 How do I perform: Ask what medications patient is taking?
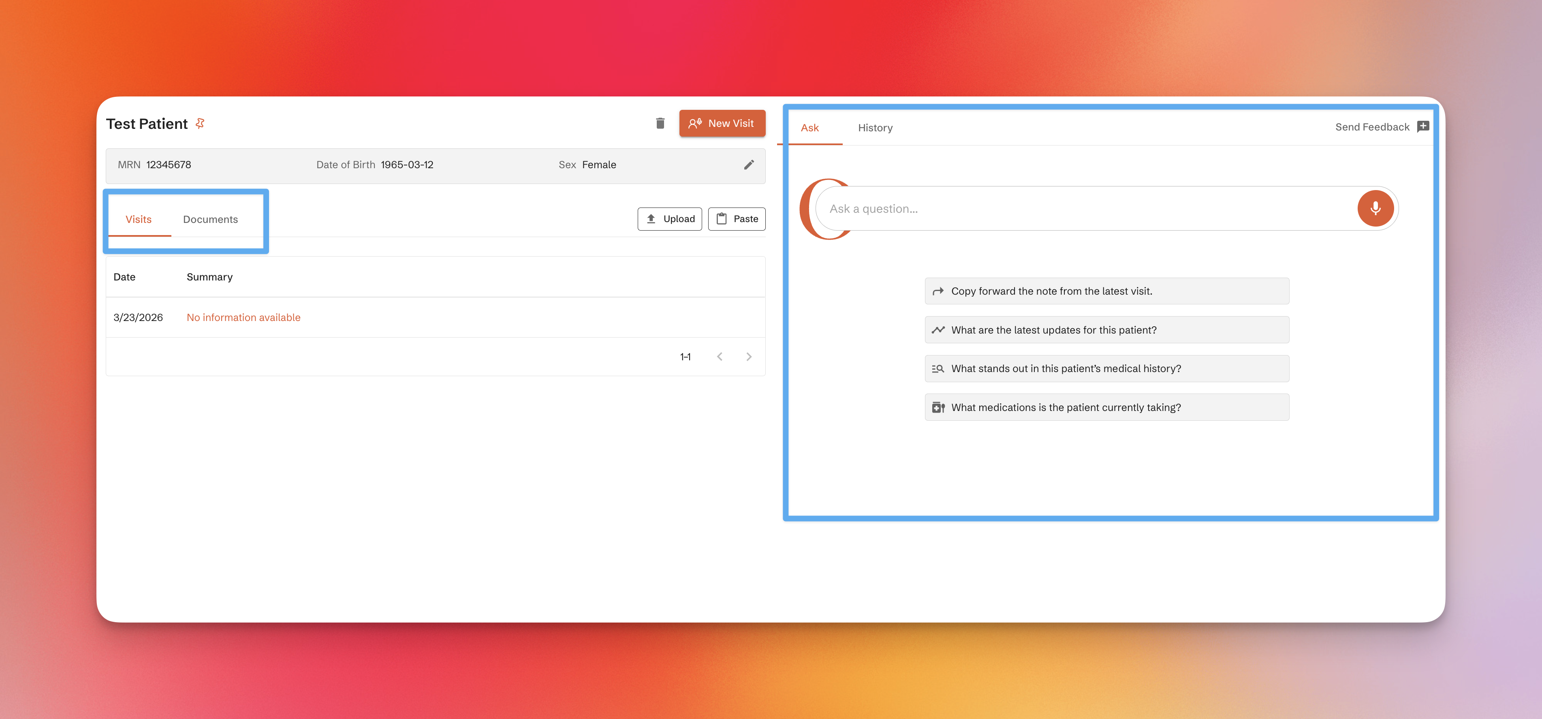1106,408
